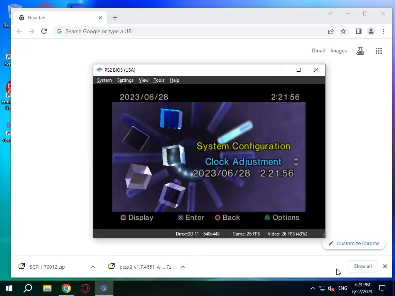Screen dimensions: 395x296
Task: Select the New Tab tab in Chrome
Action: [61, 18]
